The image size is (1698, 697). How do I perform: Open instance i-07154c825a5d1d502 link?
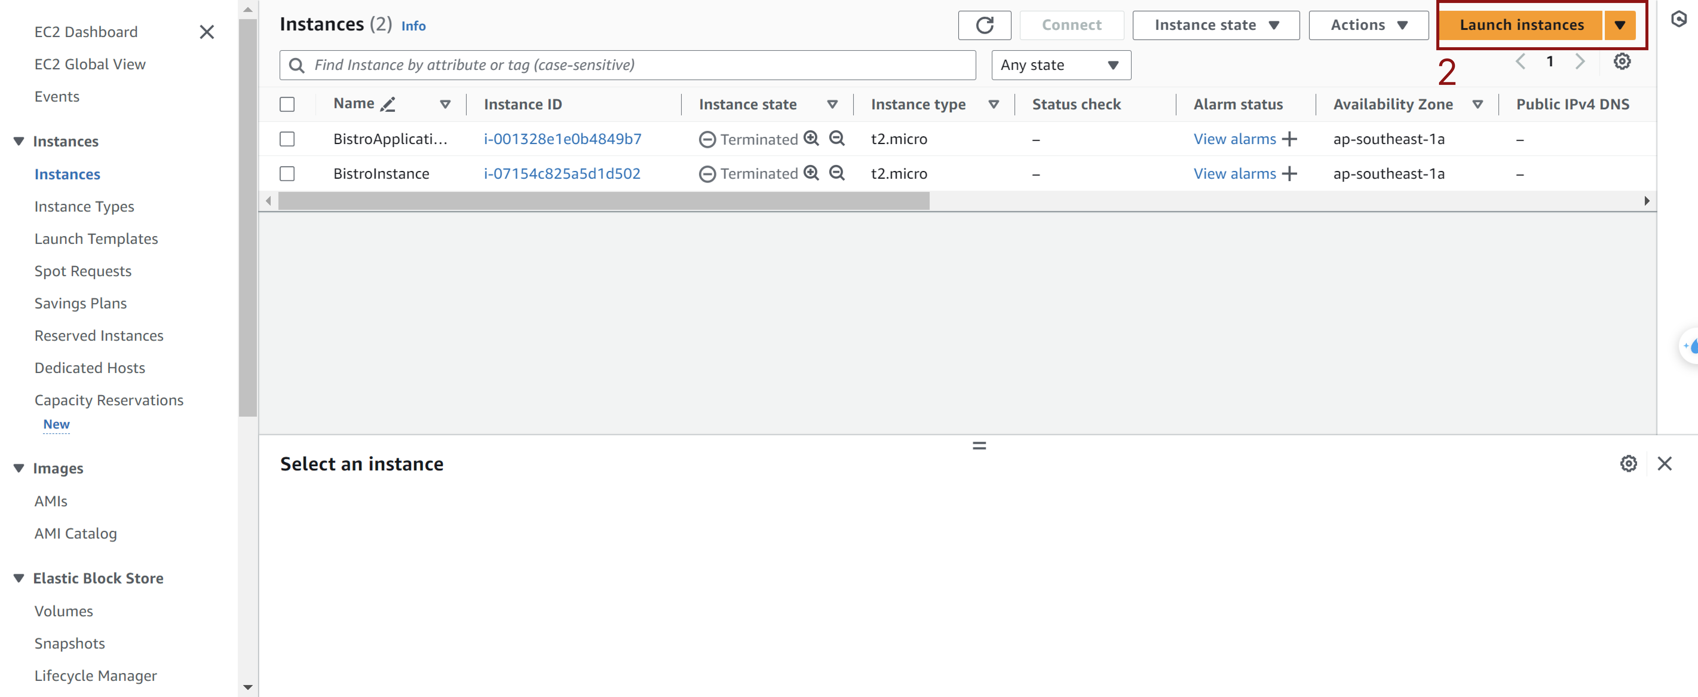click(x=562, y=173)
